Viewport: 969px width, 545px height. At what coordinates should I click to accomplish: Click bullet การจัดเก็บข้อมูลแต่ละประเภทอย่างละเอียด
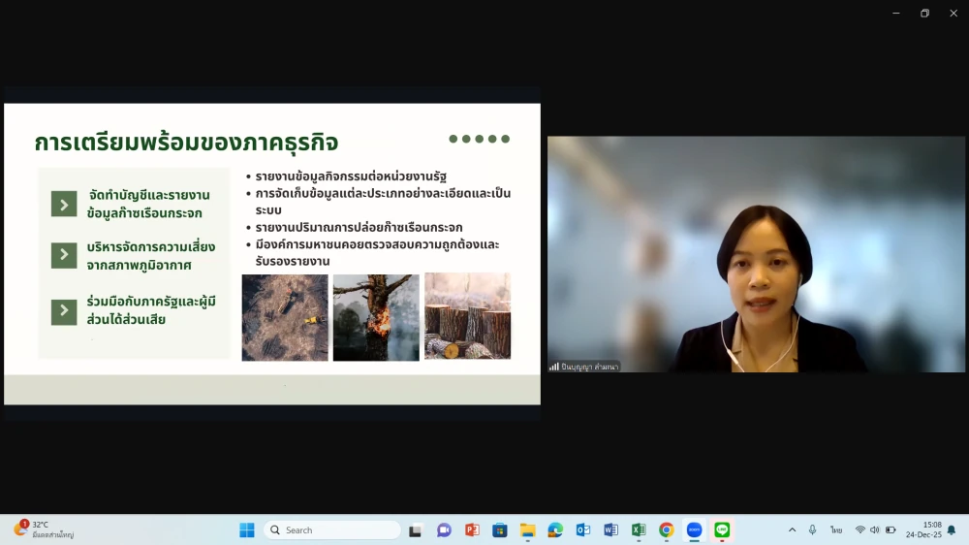click(383, 202)
